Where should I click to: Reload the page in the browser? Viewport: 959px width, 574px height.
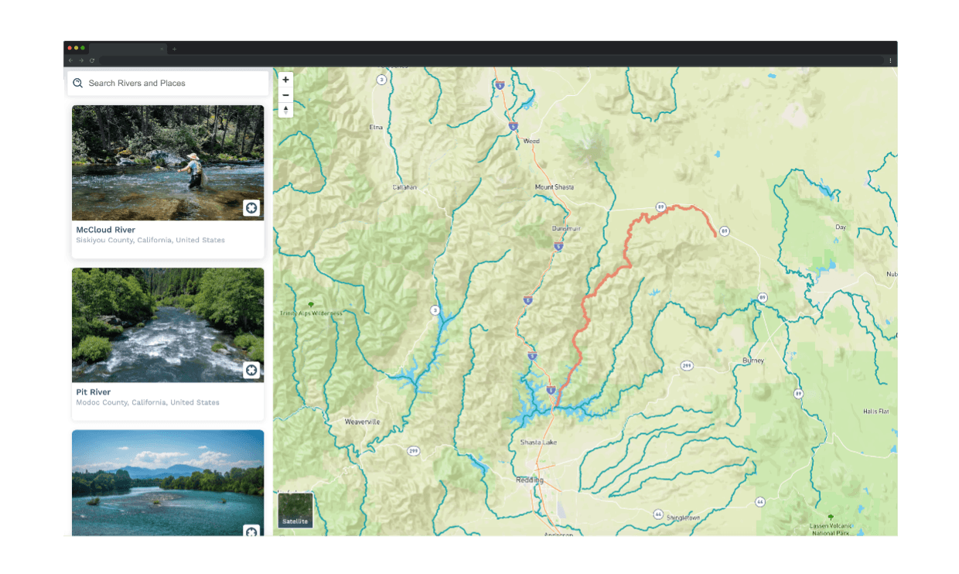tap(92, 60)
